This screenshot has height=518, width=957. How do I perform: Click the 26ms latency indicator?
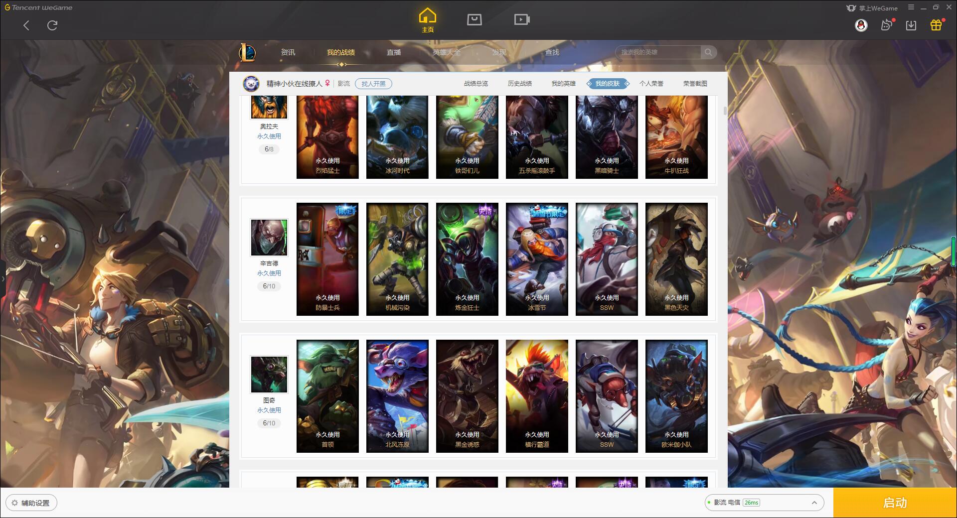(751, 503)
